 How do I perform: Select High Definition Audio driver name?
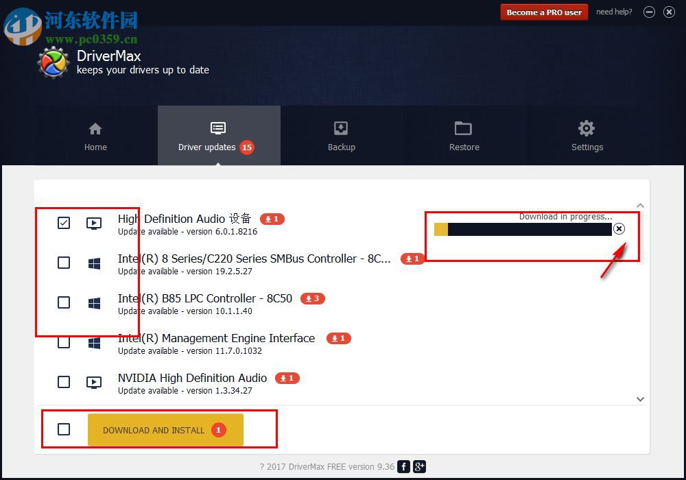point(185,219)
